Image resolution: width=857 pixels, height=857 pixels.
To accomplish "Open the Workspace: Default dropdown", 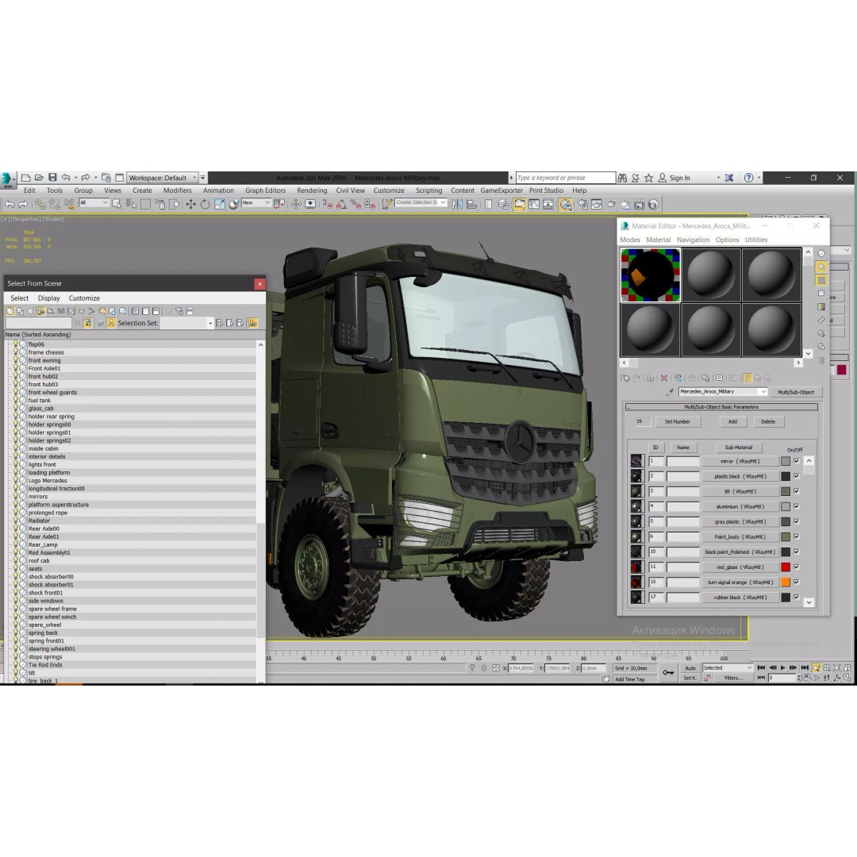I will click(163, 178).
